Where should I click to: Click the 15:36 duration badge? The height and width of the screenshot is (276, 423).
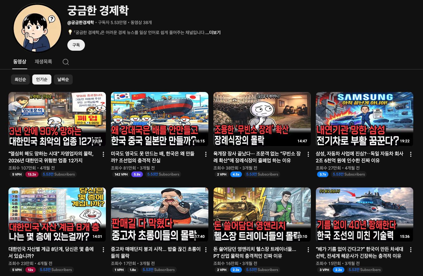tap(405, 237)
